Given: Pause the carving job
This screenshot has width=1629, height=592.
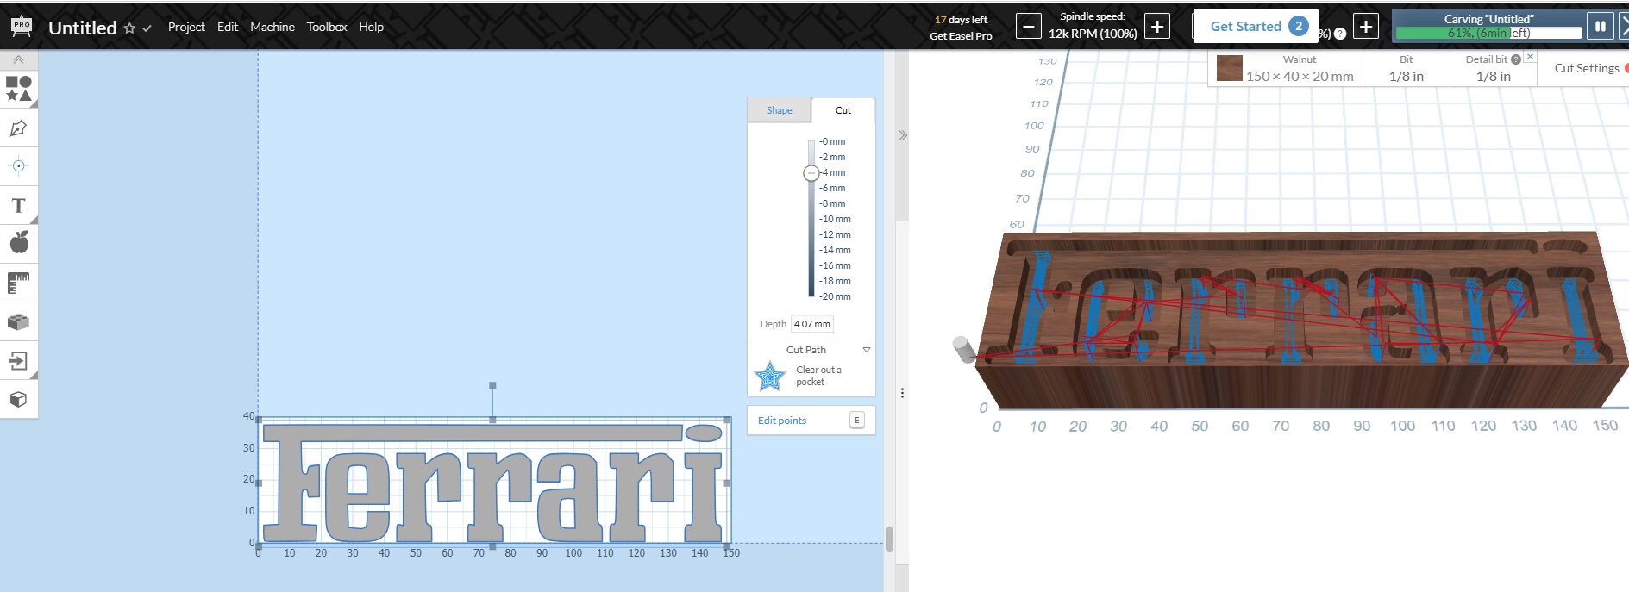Looking at the screenshot, I should coord(1601,26).
